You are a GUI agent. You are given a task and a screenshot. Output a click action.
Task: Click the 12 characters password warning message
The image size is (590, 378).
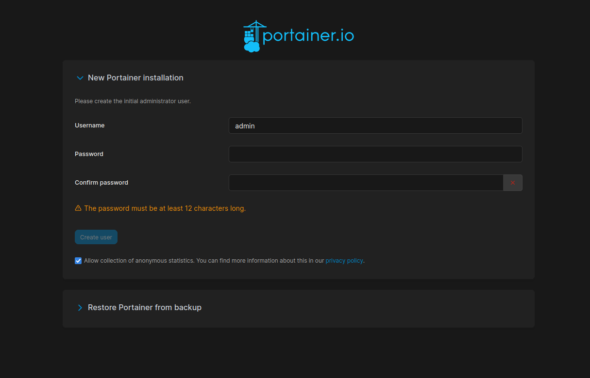coord(165,208)
